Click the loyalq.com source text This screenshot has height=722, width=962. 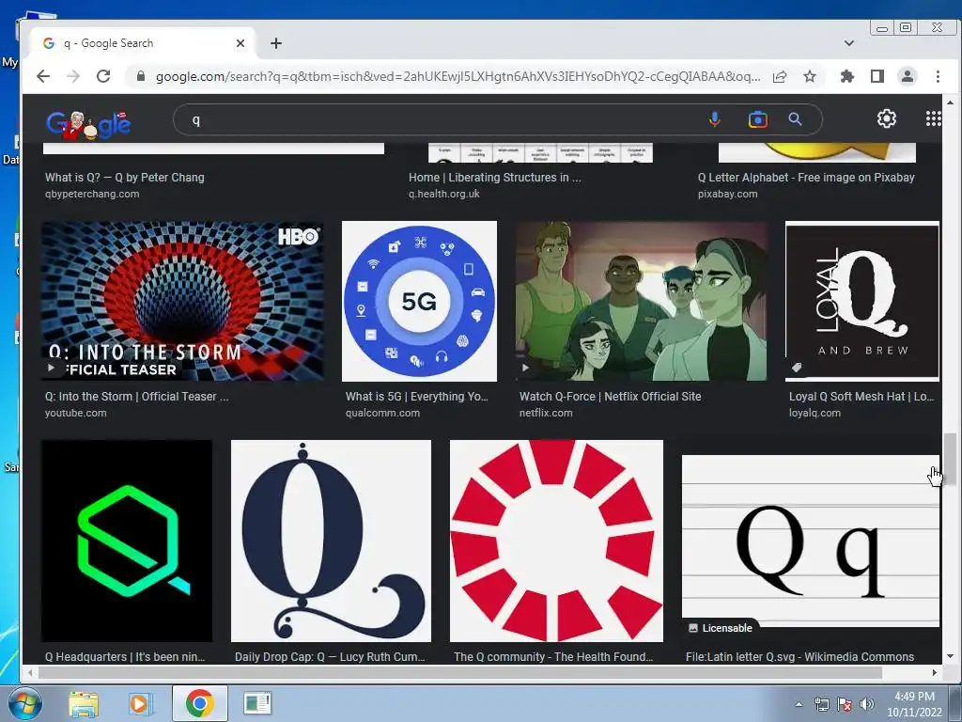coord(815,414)
